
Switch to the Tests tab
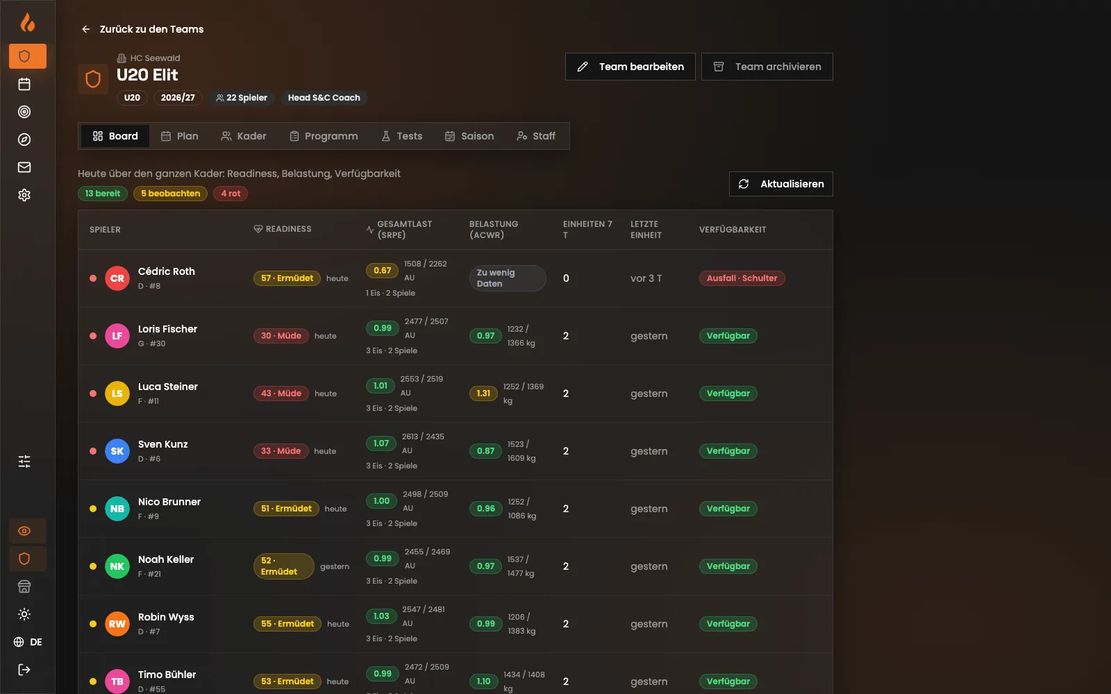[x=402, y=136]
